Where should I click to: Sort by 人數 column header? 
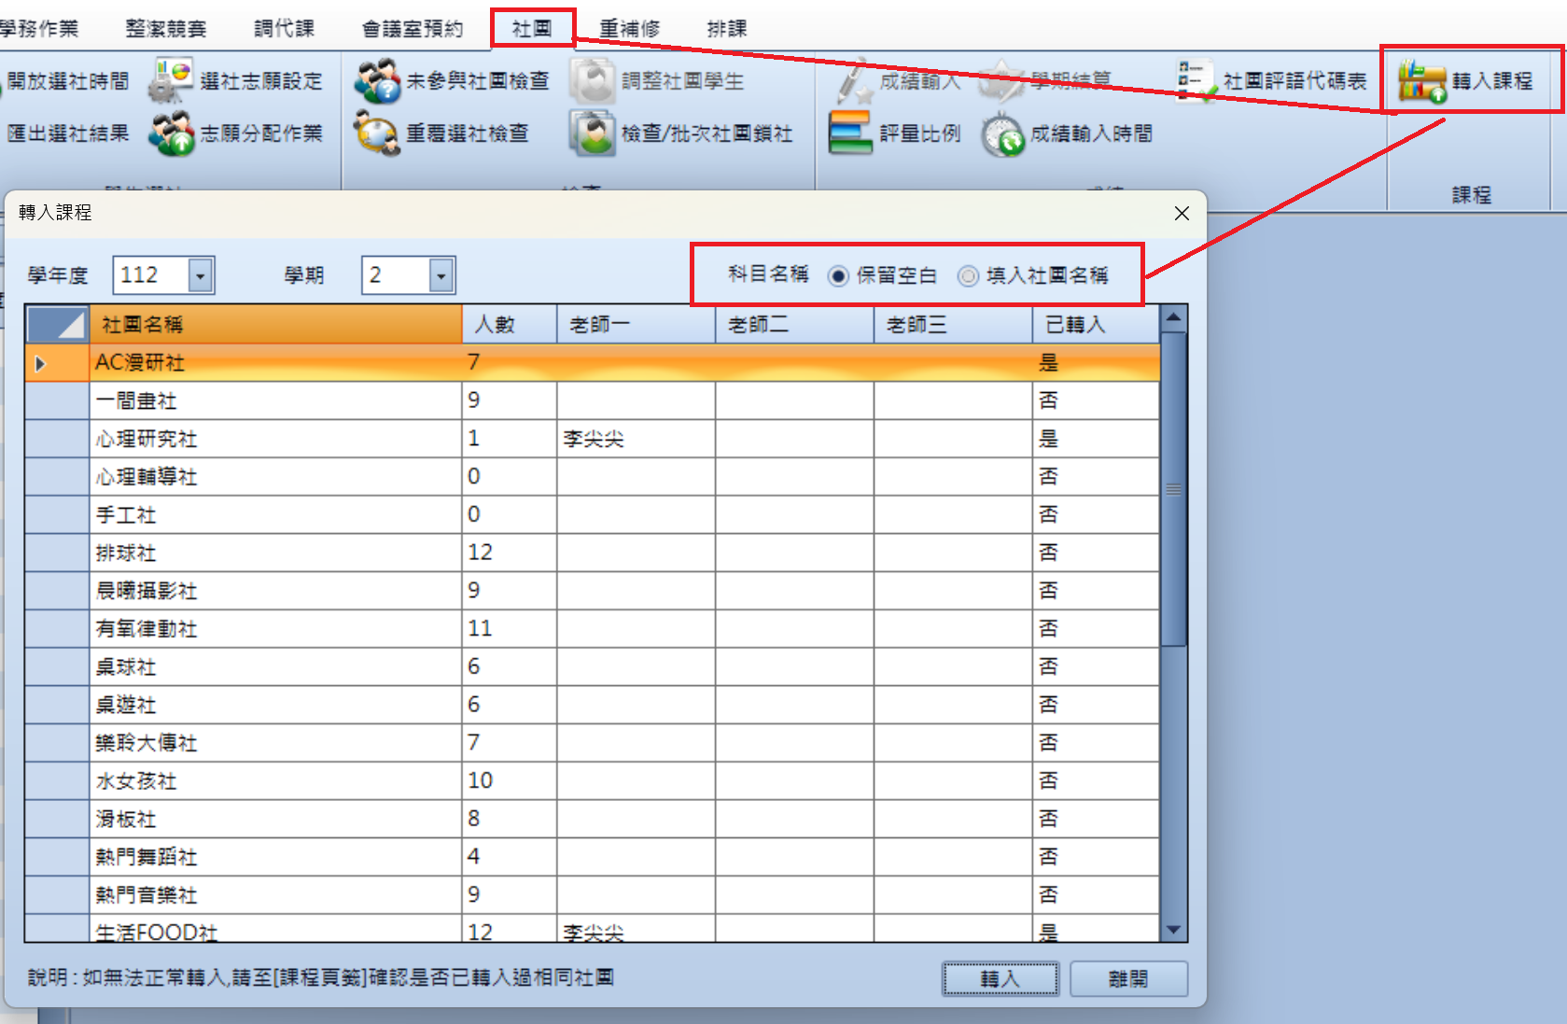(510, 324)
